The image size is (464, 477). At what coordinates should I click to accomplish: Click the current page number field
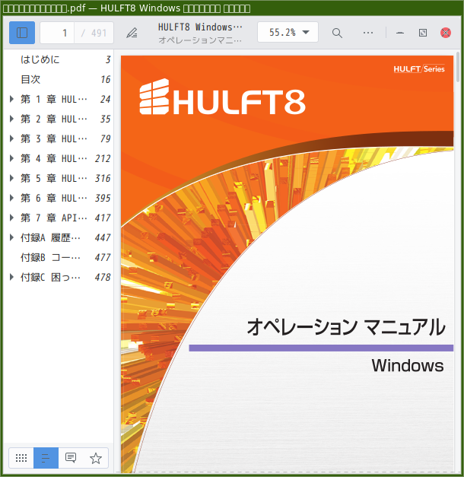point(57,33)
